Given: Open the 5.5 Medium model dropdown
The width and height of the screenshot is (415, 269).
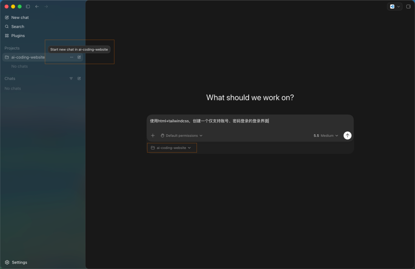Looking at the screenshot, I should tap(326, 136).
